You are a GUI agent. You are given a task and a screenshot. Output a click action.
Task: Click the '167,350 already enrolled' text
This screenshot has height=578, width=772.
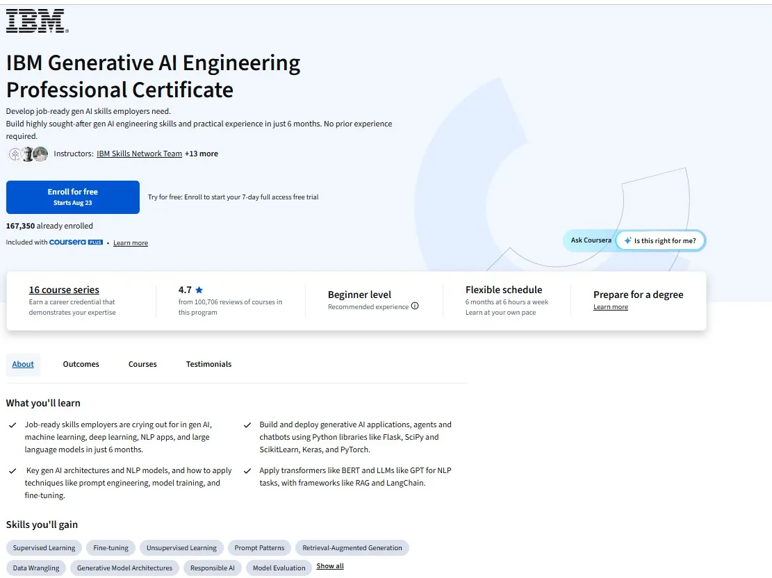tap(49, 226)
